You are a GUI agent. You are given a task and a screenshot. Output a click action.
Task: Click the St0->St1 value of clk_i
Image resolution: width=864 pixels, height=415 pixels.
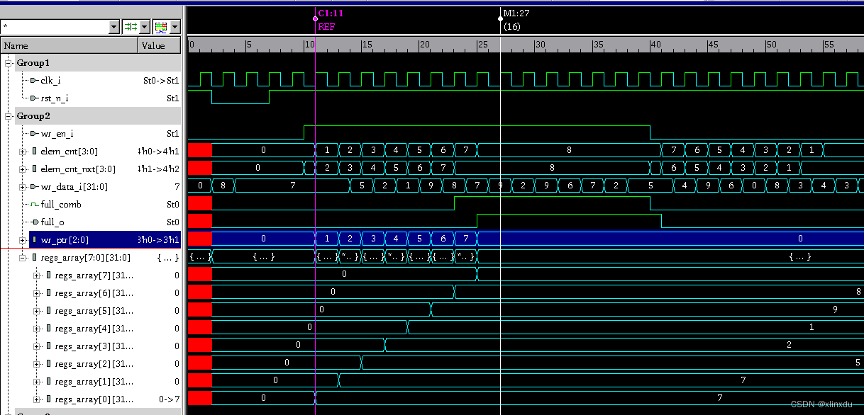[161, 81]
